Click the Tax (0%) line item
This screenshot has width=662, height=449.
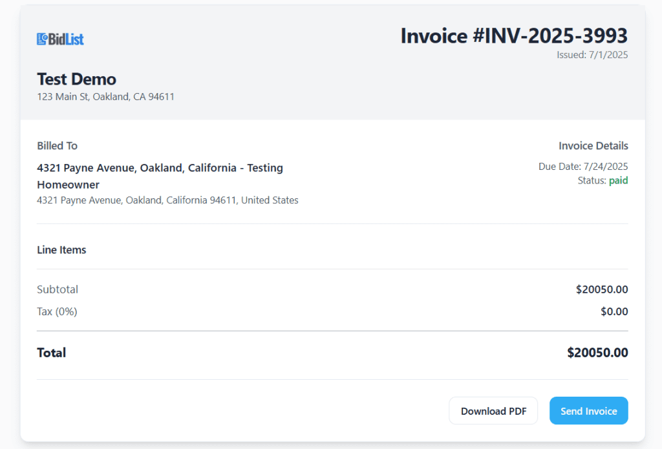tap(56, 311)
